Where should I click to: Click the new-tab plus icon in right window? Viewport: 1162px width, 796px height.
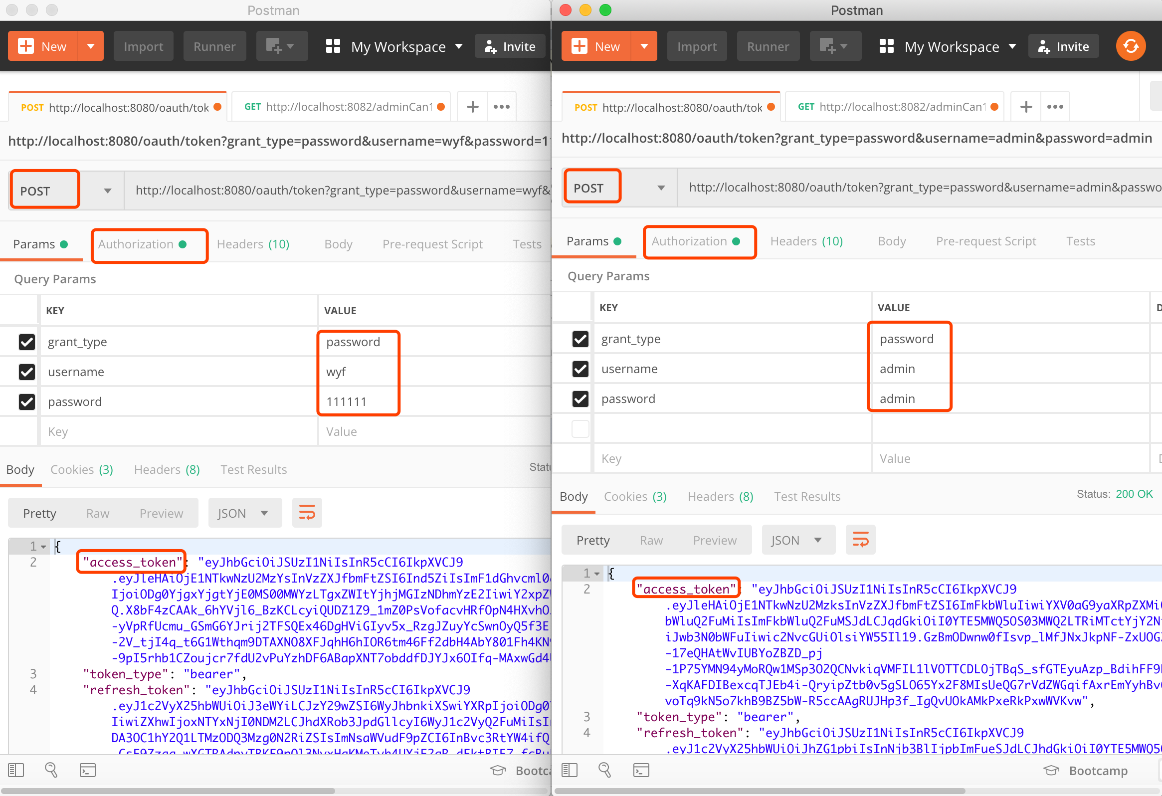[1026, 107]
